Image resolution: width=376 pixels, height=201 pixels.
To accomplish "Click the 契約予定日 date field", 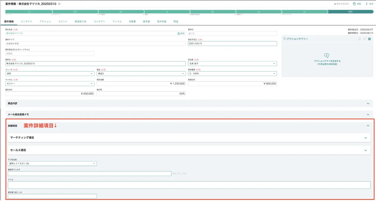I will [232, 44].
